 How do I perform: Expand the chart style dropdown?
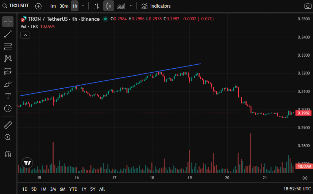(131, 6)
